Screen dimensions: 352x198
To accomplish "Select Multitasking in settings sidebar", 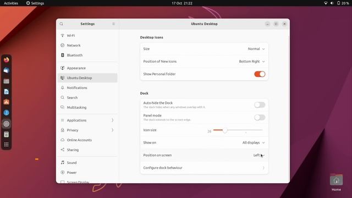I will (x=87, y=107).
